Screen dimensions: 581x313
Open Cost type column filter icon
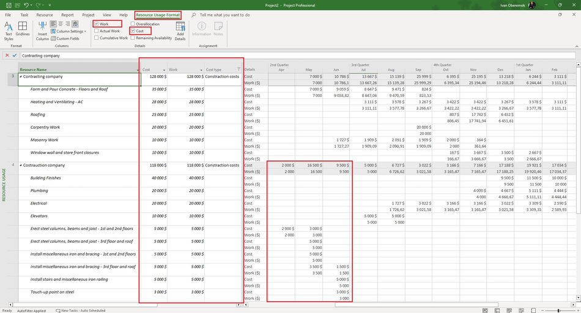coord(239,70)
